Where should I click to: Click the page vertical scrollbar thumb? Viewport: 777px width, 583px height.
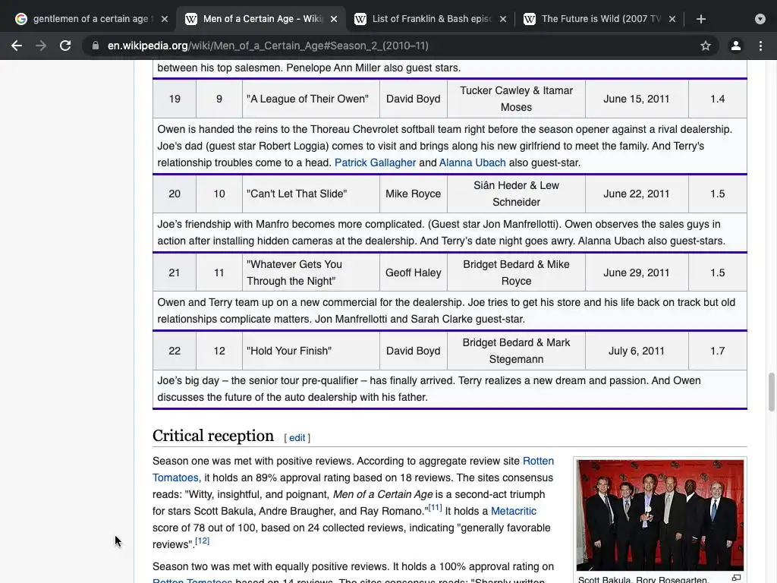tap(771, 392)
